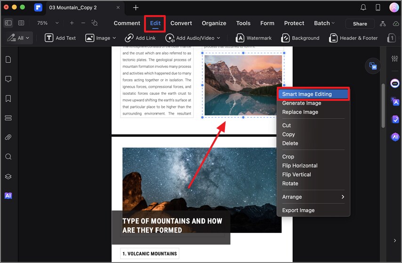Click the vertical document scrollbar
Screen dimensions: 402x263
point(383,106)
